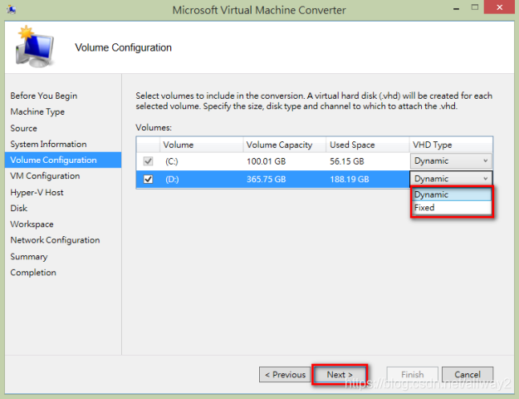Jump to the System Information step
The image size is (519, 399).
[48, 144]
